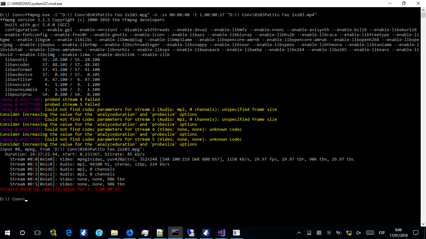The width and height of the screenshot is (426, 239).
Task: Launch Firefox from the taskbar
Action: click(129, 232)
